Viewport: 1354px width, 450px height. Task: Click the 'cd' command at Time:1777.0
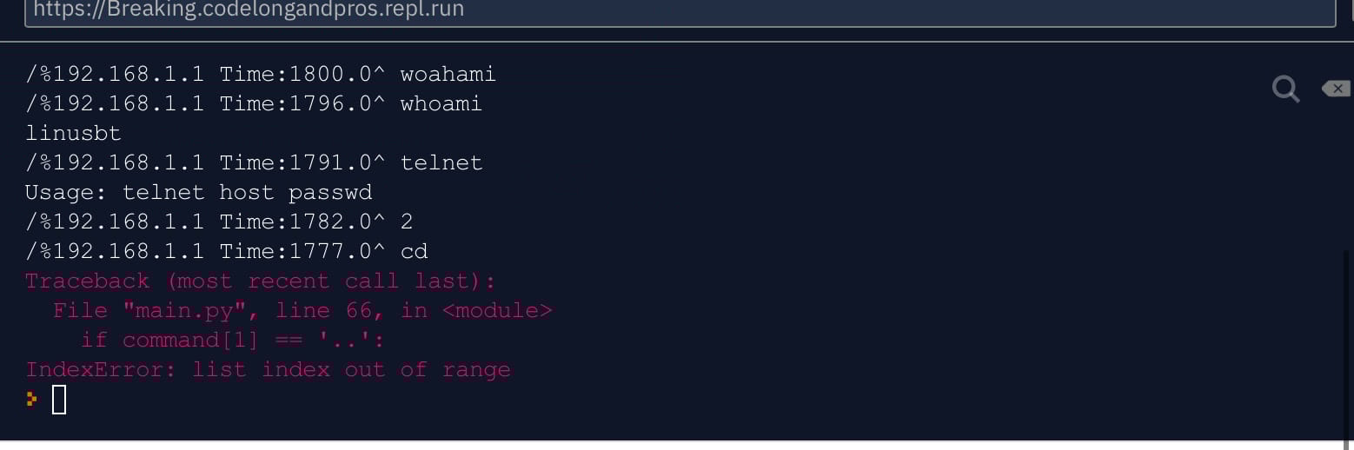pos(414,252)
